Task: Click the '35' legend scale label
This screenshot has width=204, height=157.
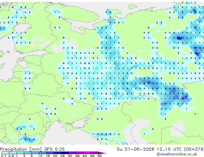Action: coord(77,156)
